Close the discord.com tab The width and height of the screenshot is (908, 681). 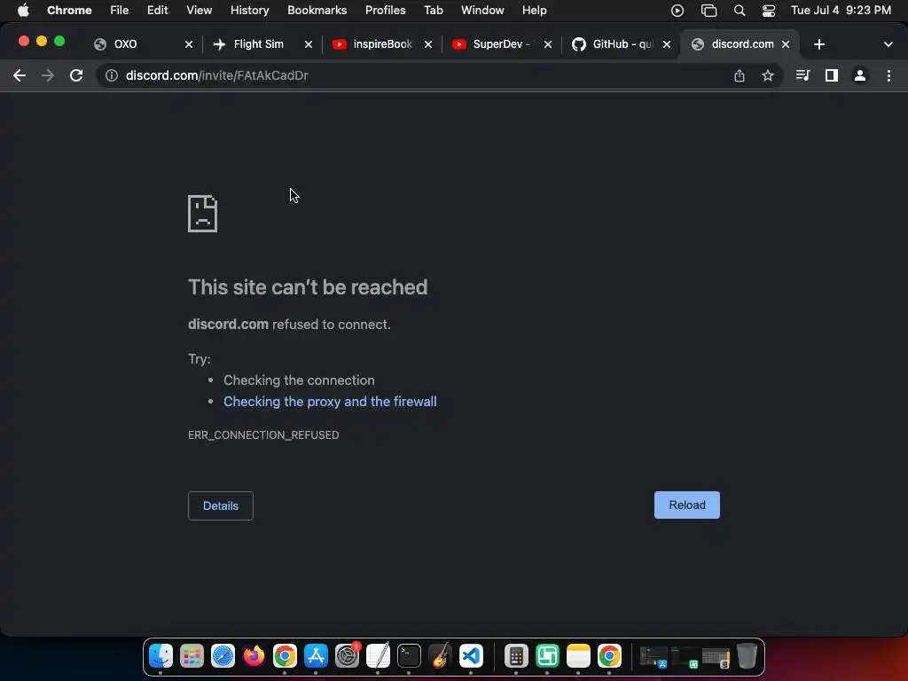point(786,44)
